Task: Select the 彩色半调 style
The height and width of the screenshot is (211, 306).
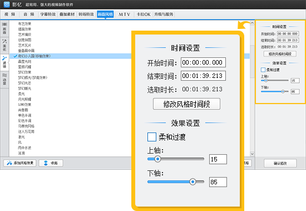Action: [x=24, y=121]
